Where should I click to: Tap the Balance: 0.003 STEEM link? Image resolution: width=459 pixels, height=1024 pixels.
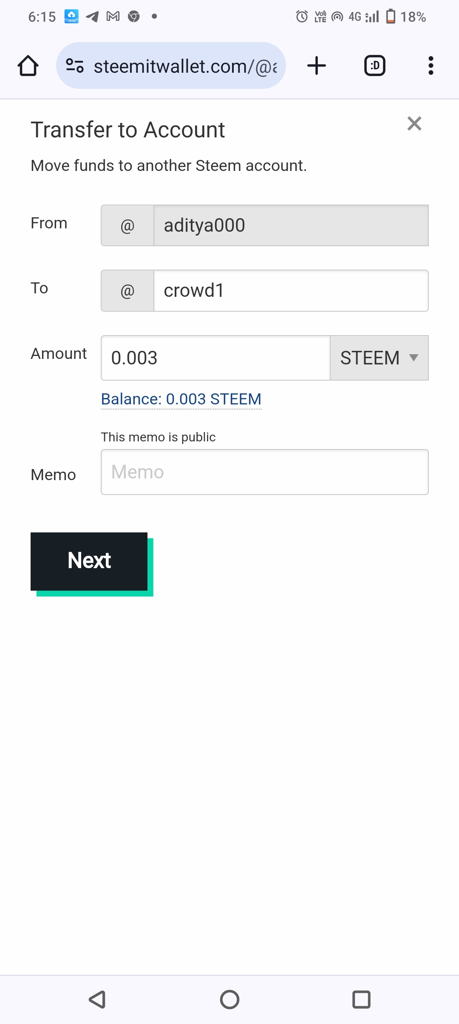(x=181, y=399)
